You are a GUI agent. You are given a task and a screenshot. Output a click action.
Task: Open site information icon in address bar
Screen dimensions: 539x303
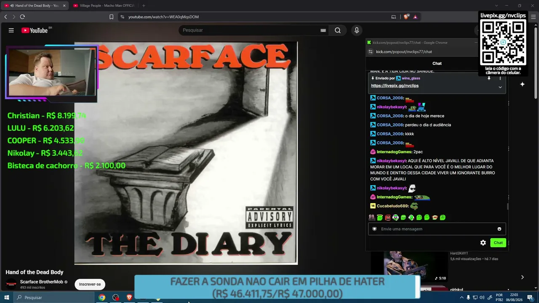122,17
